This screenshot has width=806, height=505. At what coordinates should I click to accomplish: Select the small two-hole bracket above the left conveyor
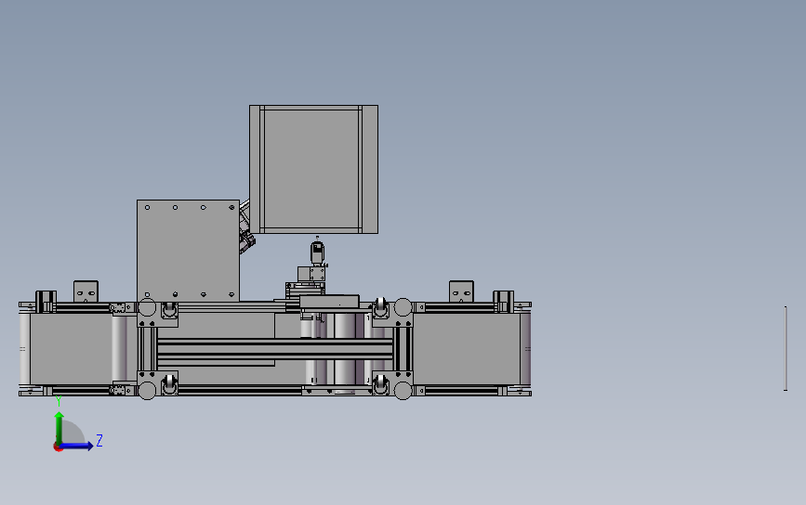pos(86,291)
